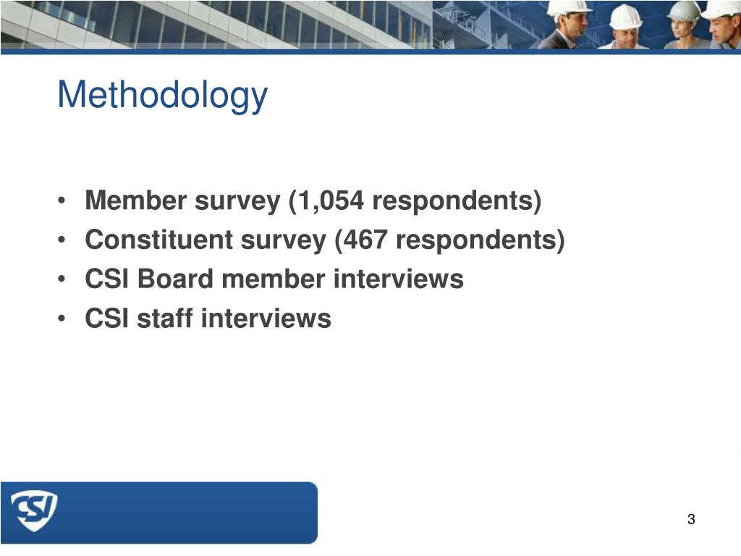This screenshot has height=556, width=741.
Task: Click the bullet before Constituent survey
Action: (x=62, y=240)
